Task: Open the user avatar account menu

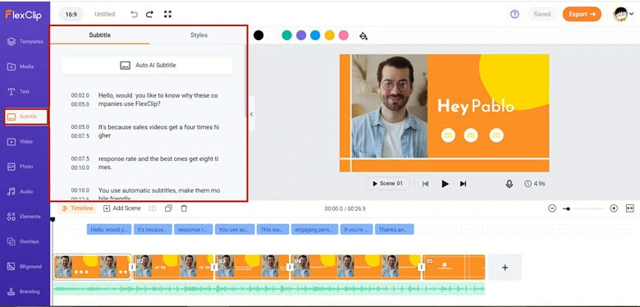Action: point(624,14)
